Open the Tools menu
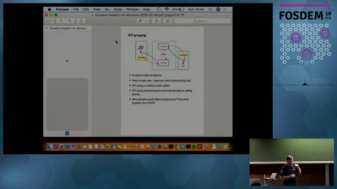 coord(117,9)
